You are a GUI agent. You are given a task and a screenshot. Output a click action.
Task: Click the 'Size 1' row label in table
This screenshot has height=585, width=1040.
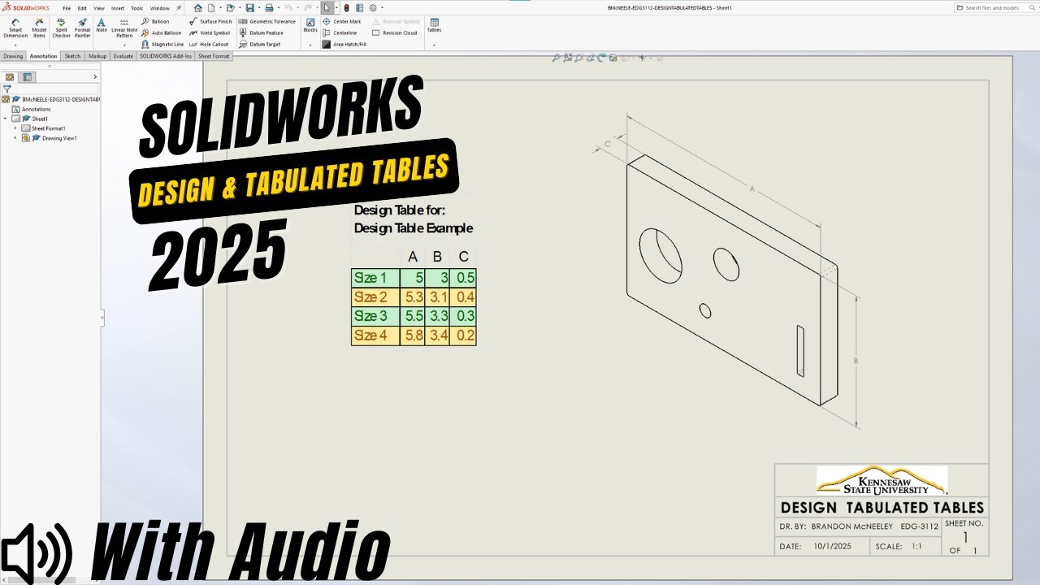[x=375, y=278]
